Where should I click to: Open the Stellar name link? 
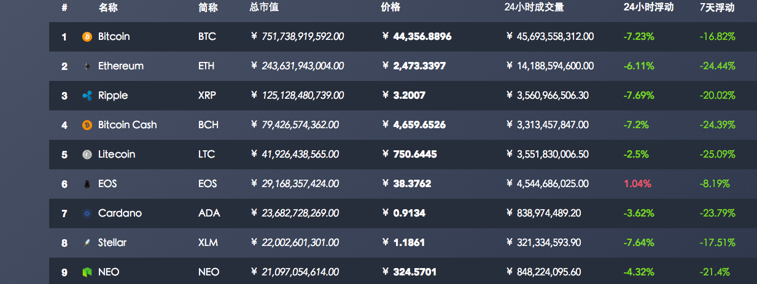[x=112, y=243]
